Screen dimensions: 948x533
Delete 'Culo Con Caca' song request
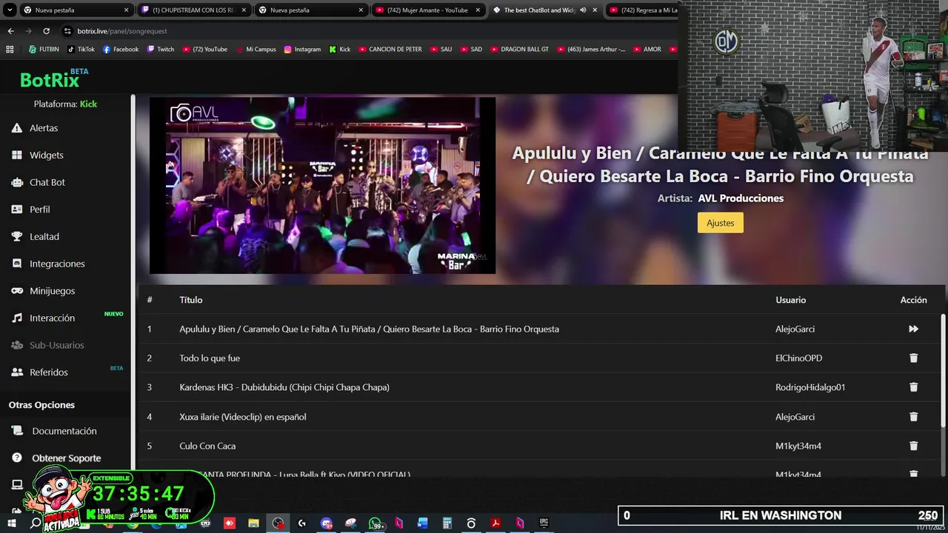[913, 446]
